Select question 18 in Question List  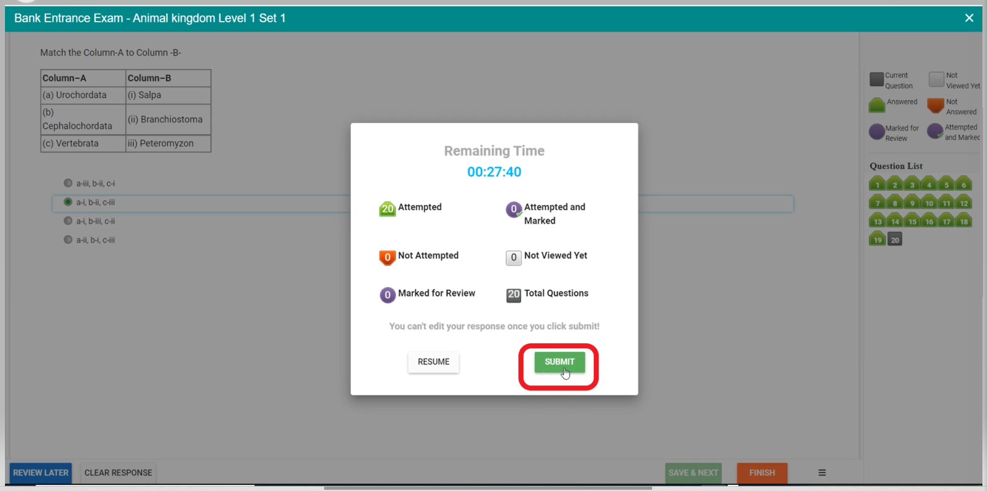click(964, 222)
